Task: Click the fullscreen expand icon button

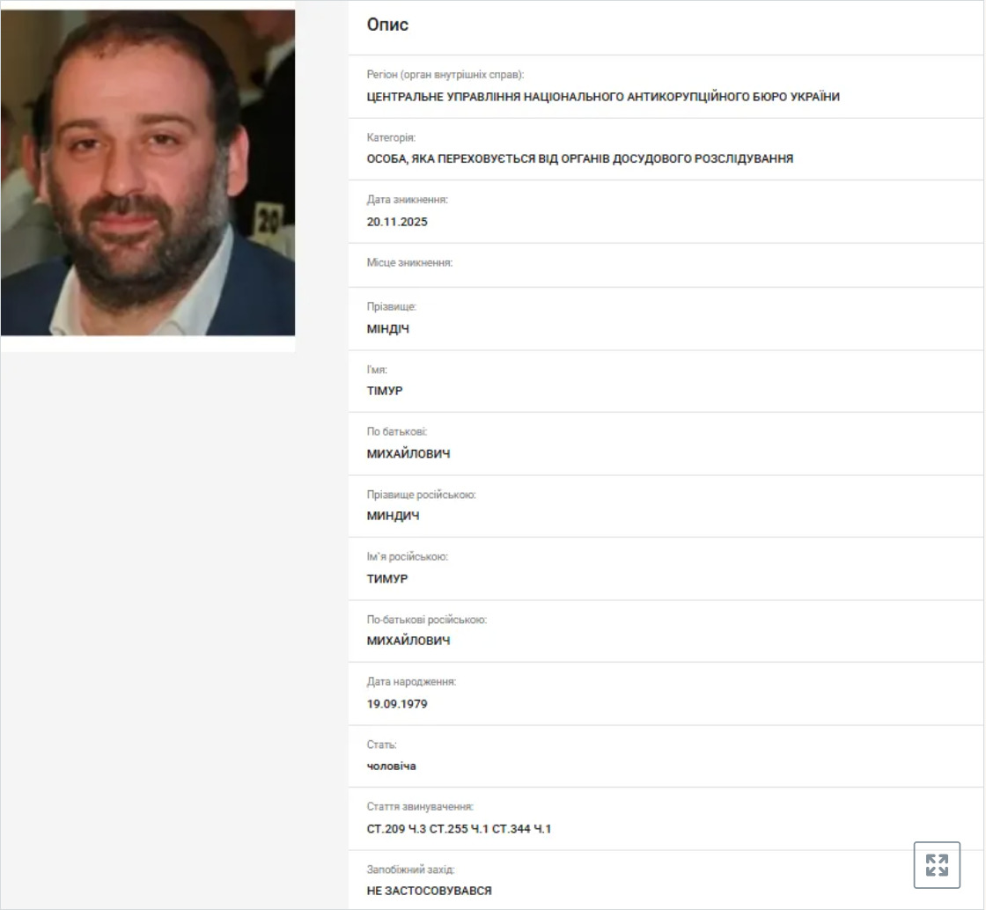Action: tap(937, 865)
